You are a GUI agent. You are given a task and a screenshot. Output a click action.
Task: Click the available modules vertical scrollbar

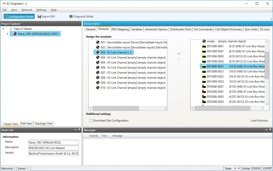pyautogui.click(x=267, y=66)
